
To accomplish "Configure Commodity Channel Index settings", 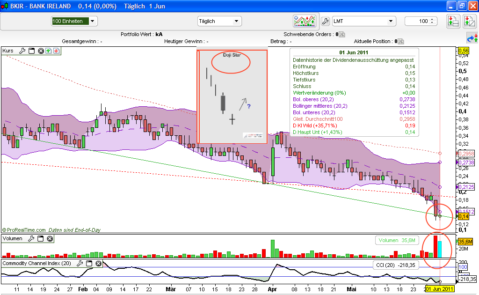I will 80,263.
